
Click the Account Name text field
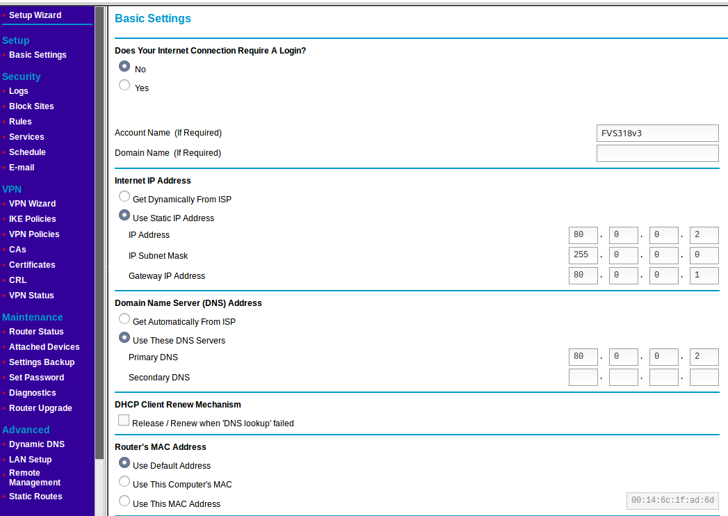(657, 133)
